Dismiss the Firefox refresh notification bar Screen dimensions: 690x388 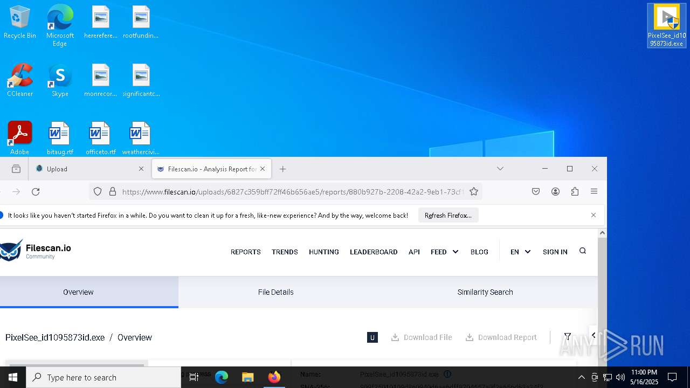click(594, 215)
